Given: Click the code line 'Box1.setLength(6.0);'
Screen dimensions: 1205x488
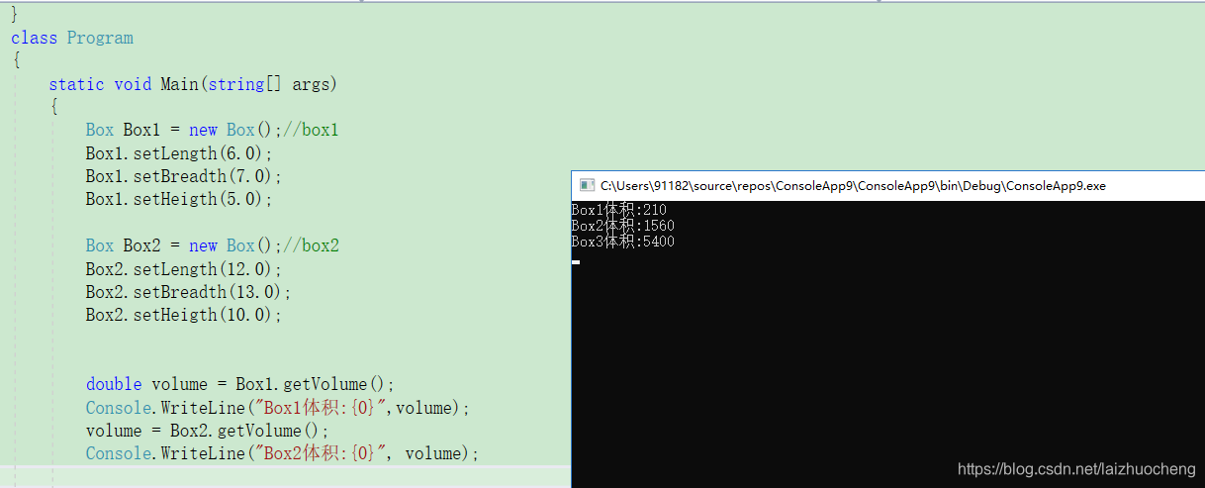Looking at the screenshot, I should (x=178, y=153).
